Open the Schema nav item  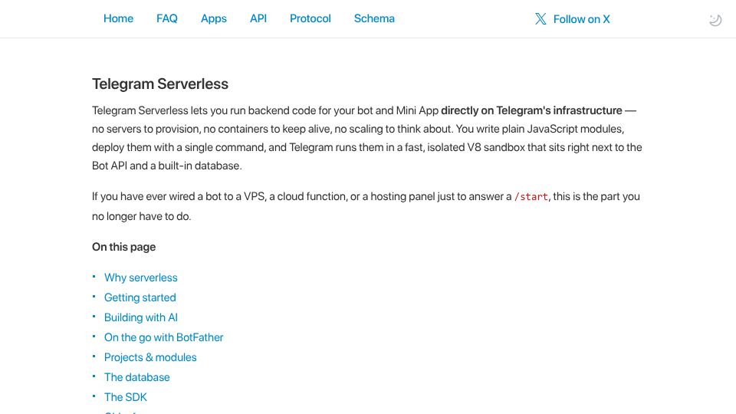(x=374, y=18)
